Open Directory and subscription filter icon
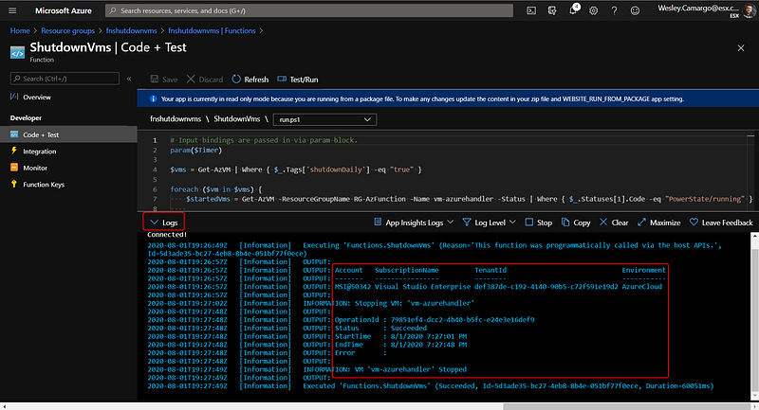759x410 pixels. click(x=553, y=10)
